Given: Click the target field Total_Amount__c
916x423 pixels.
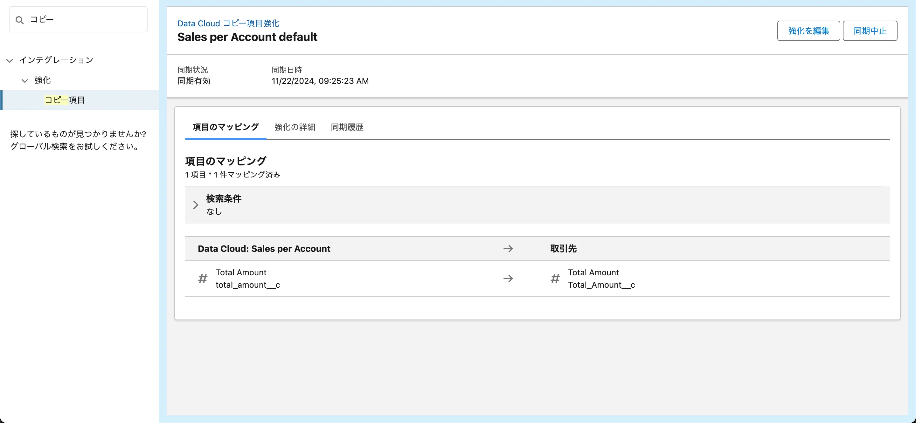Looking at the screenshot, I should tap(601, 285).
